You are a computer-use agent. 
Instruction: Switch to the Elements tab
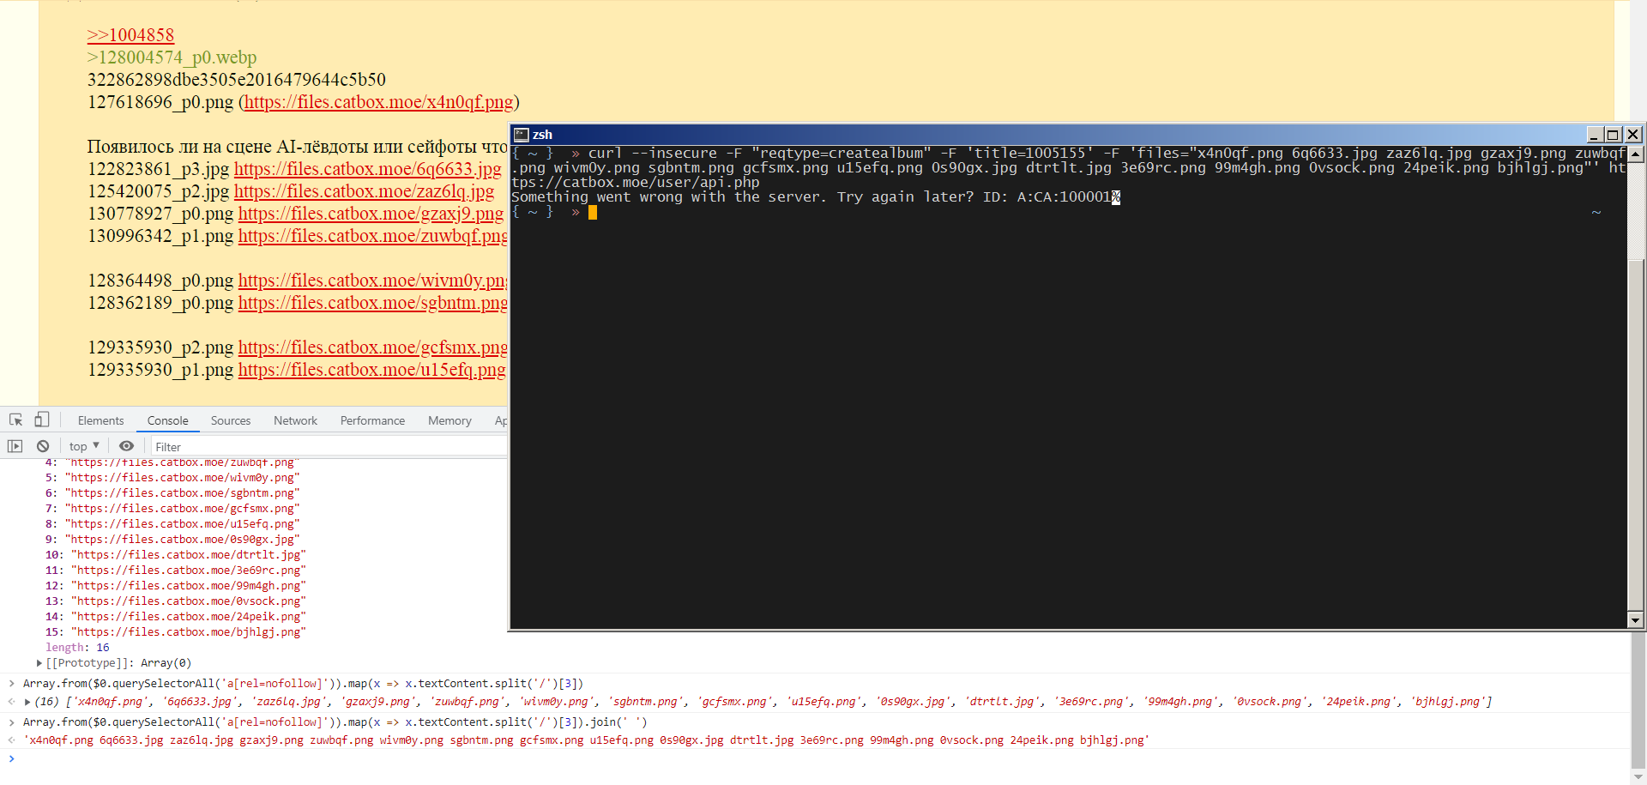click(x=100, y=420)
